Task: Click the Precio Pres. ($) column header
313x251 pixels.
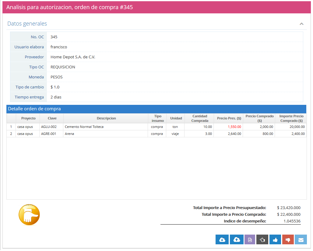Action: 229,118
